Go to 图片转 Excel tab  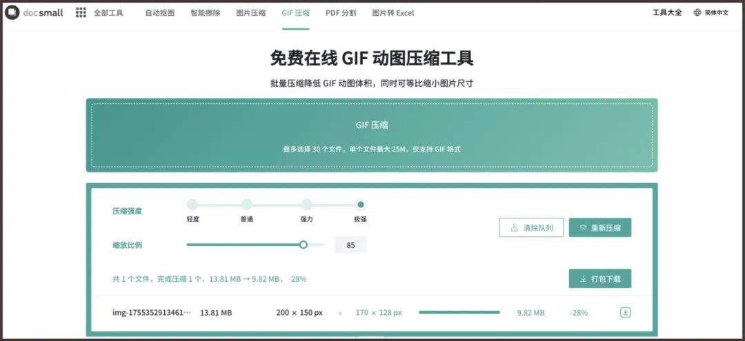pyautogui.click(x=393, y=13)
